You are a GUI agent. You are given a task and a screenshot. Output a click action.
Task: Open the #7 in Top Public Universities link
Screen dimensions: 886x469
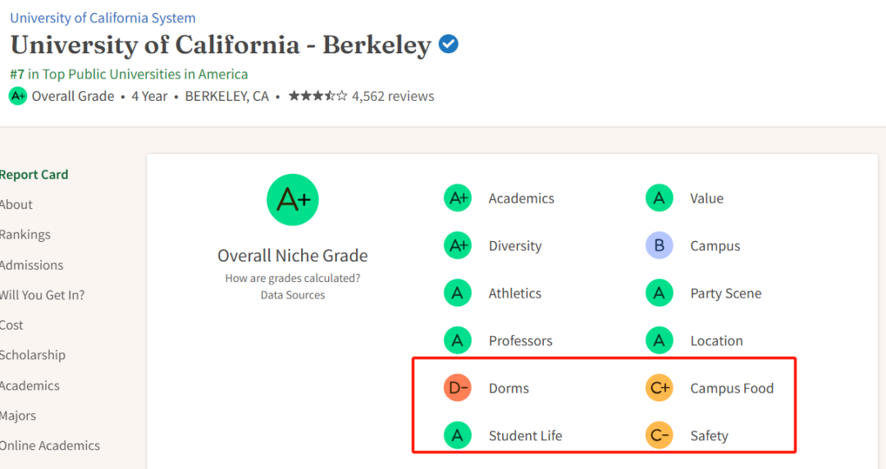click(129, 75)
